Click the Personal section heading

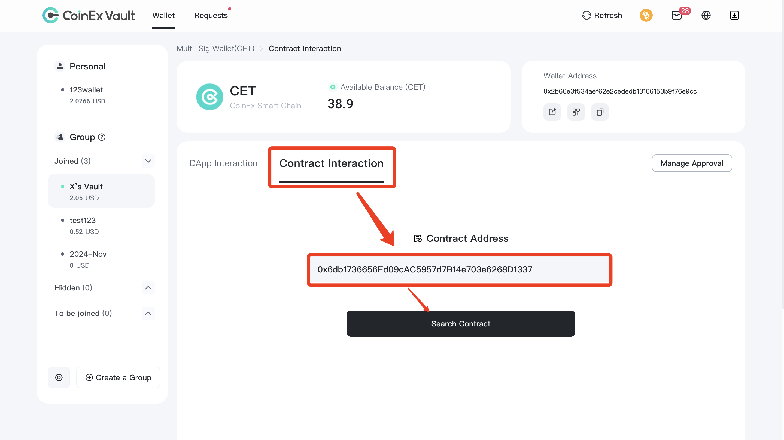[x=88, y=66]
